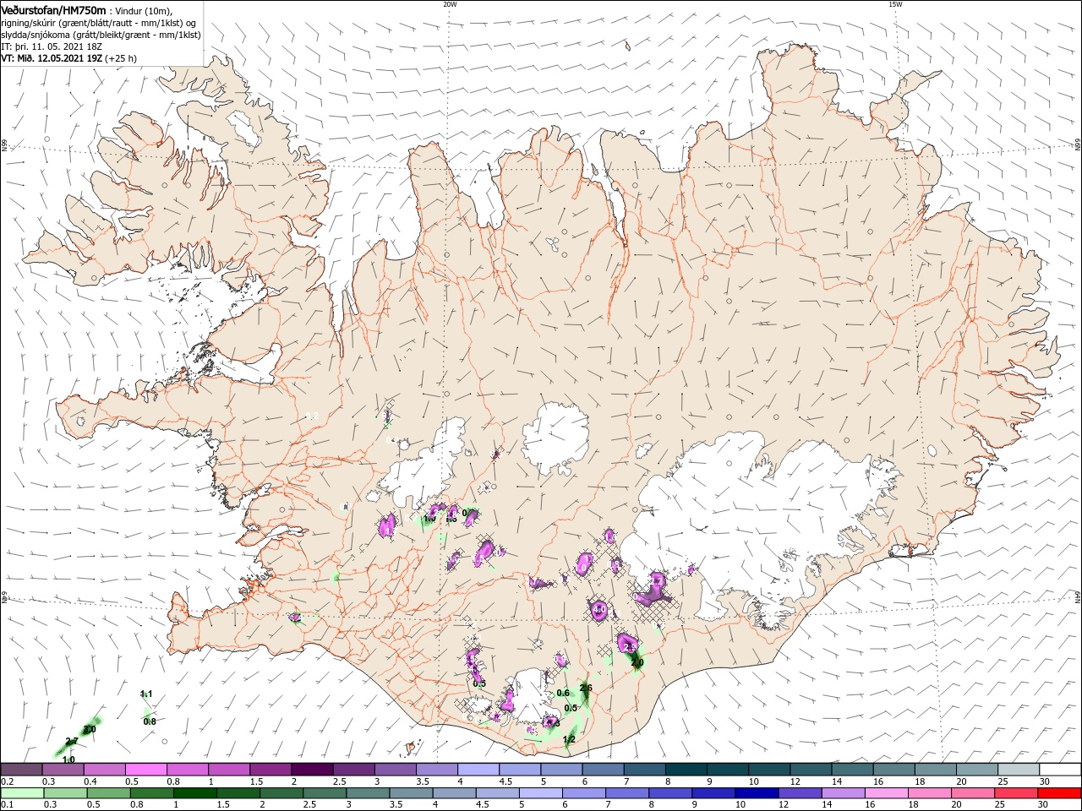
Task: Click the 'rigning/skúrir' legend description line
Action: 99,23
